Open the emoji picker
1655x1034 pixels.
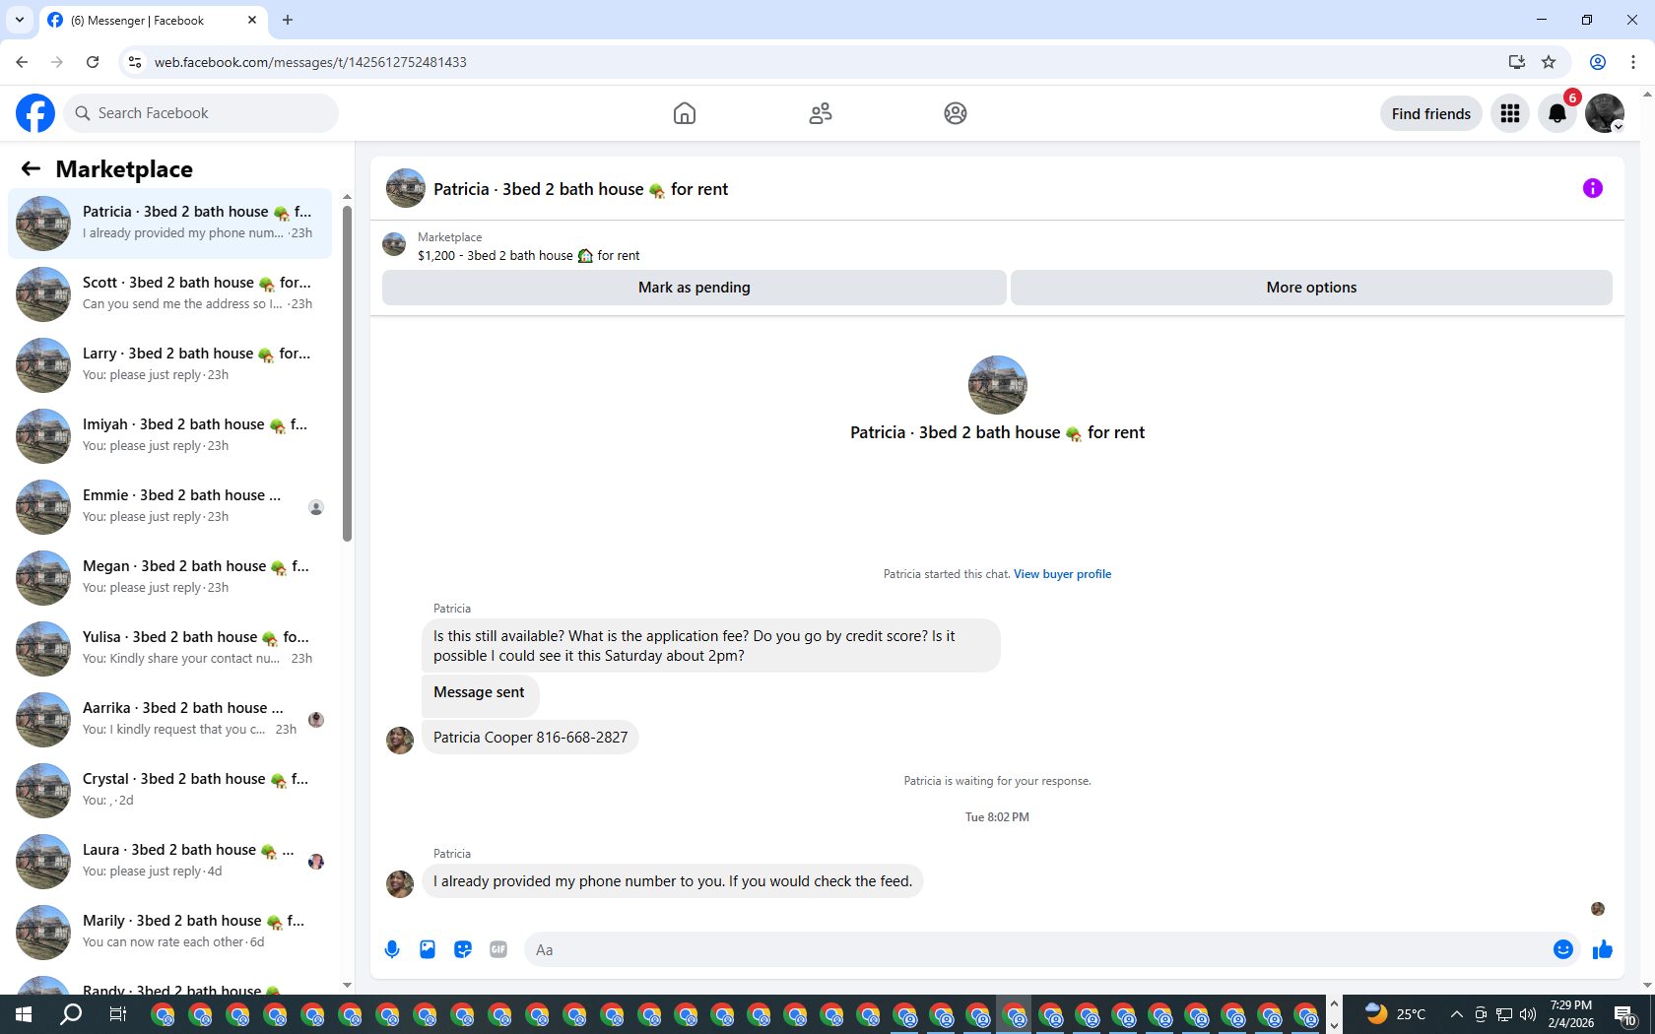[x=1563, y=949]
